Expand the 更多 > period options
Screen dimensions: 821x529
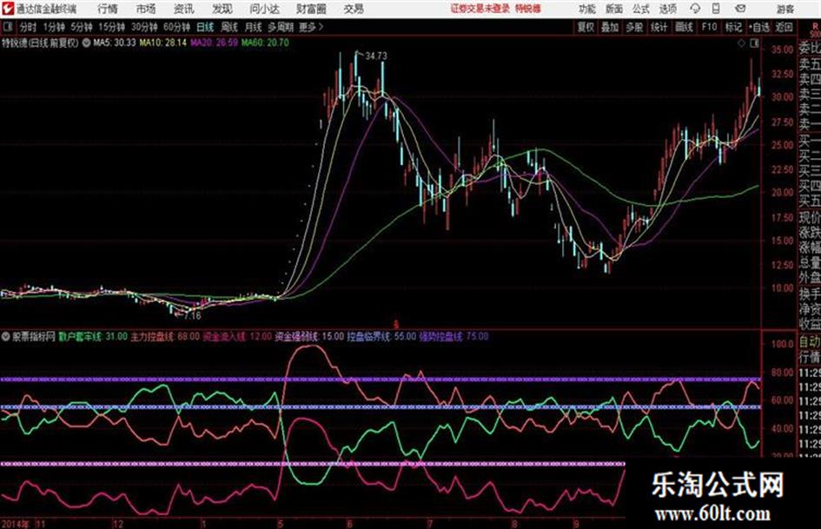point(311,27)
